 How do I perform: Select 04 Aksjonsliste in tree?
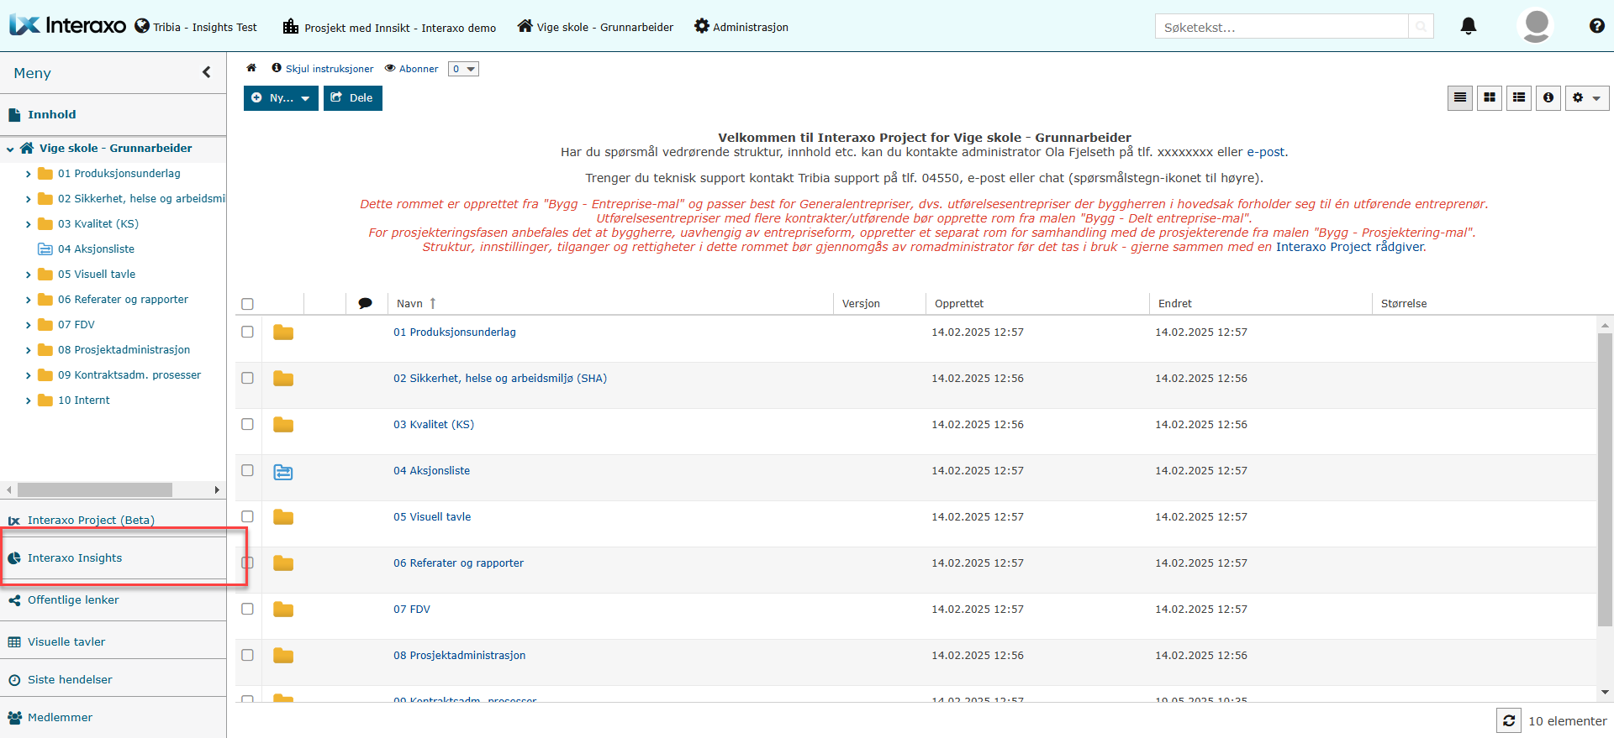pyautogui.click(x=96, y=249)
